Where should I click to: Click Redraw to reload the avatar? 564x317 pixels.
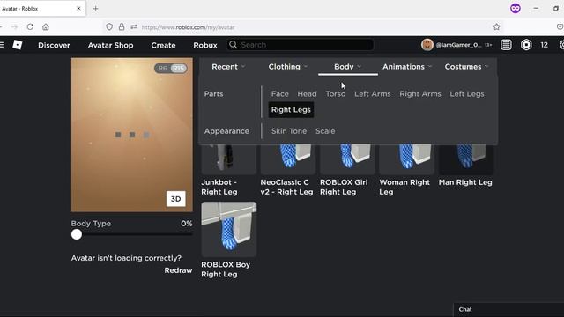(x=178, y=270)
